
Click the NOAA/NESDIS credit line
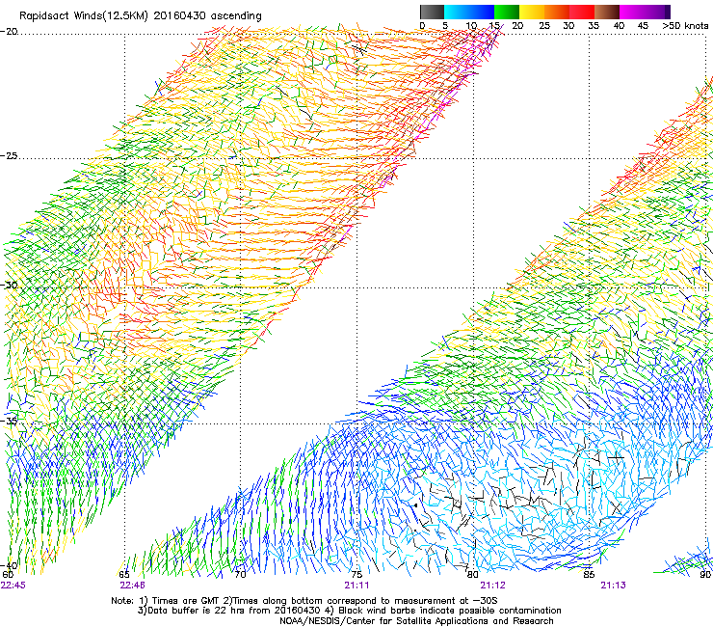[416, 621]
